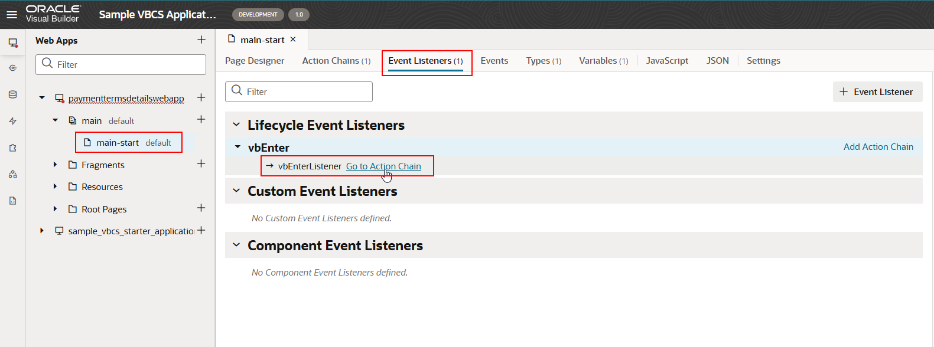Open the Services navigator icon

pyautogui.click(x=12, y=68)
